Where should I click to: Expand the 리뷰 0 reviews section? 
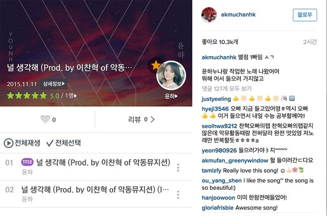tap(141, 120)
